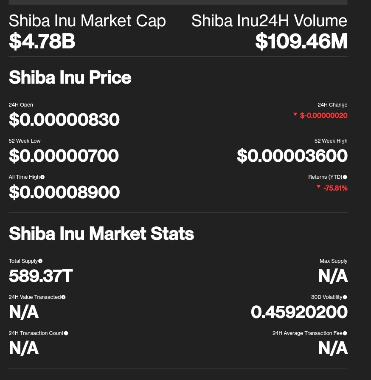
Task: Click the $109.46M 24H volume value
Action: 301,41
